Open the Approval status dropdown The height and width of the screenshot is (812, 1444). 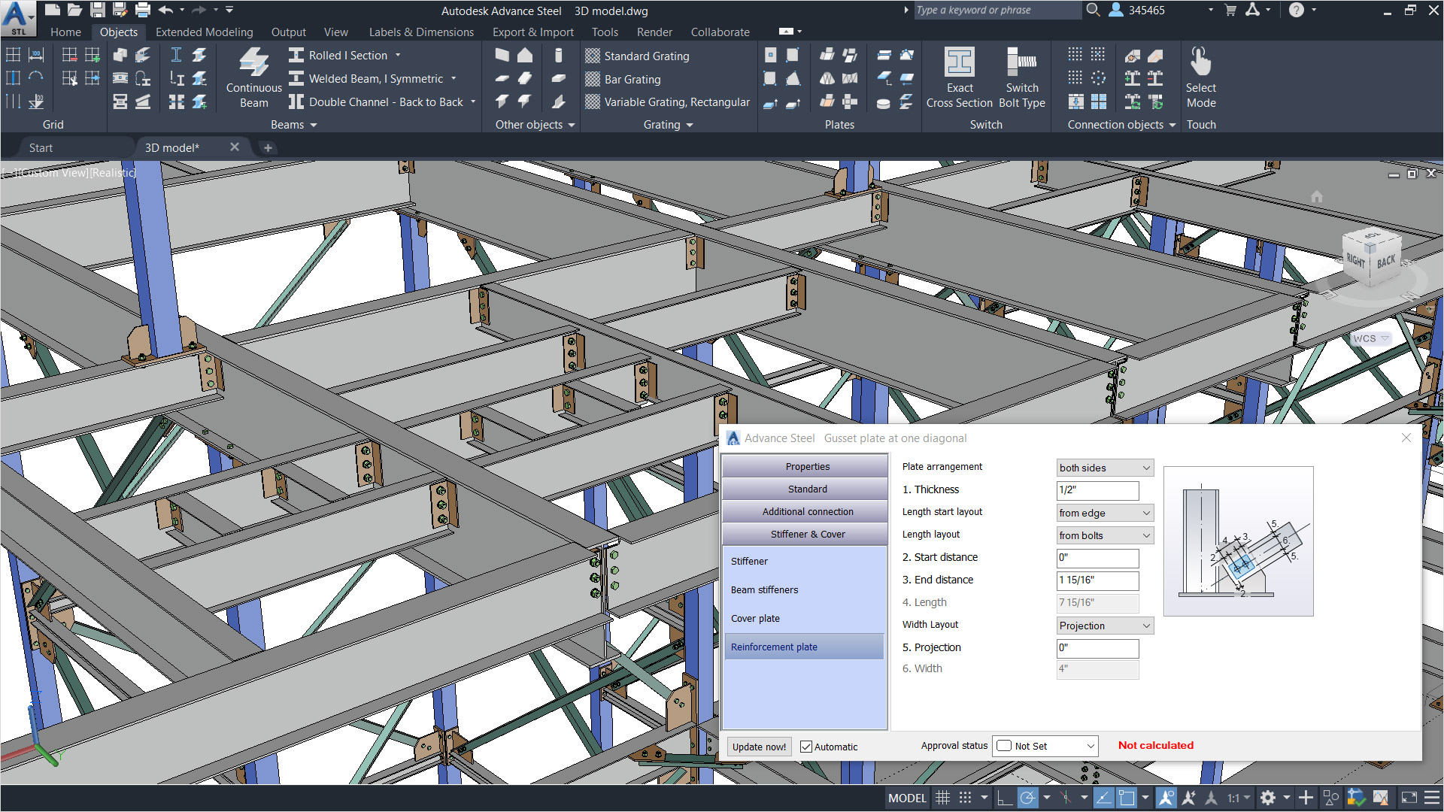[x=1045, y=746]
